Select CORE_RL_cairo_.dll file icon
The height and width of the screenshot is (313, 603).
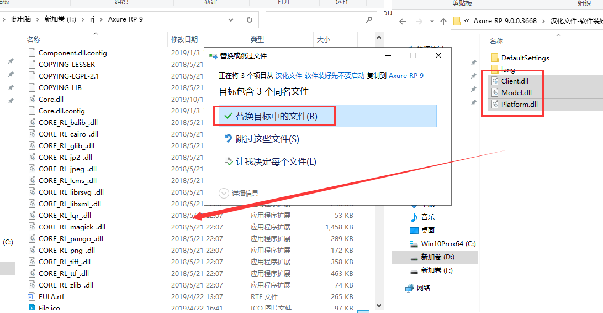coord(32,134)
